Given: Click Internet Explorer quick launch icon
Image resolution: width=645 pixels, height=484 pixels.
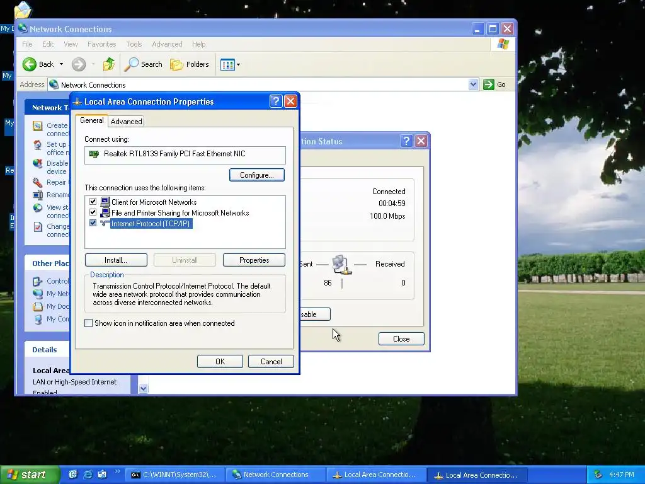Looking at the screenshot, I should [88, 475].
